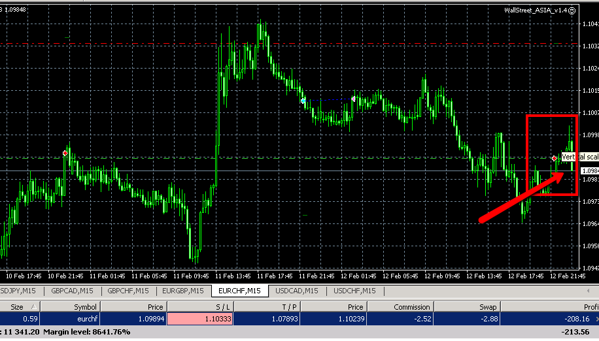The width and height of the screenshot is (599, 341).
Task: Click the 11 Feb 09:45 time axis label
Action: tap(191, 276)
